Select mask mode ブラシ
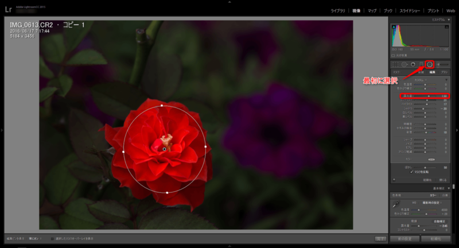 point(444,72)
